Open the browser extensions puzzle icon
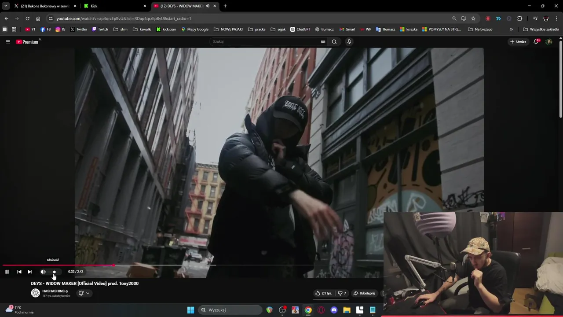Viewport: 563px width, 317px height. pyautogui.click(x=520, y=18)
